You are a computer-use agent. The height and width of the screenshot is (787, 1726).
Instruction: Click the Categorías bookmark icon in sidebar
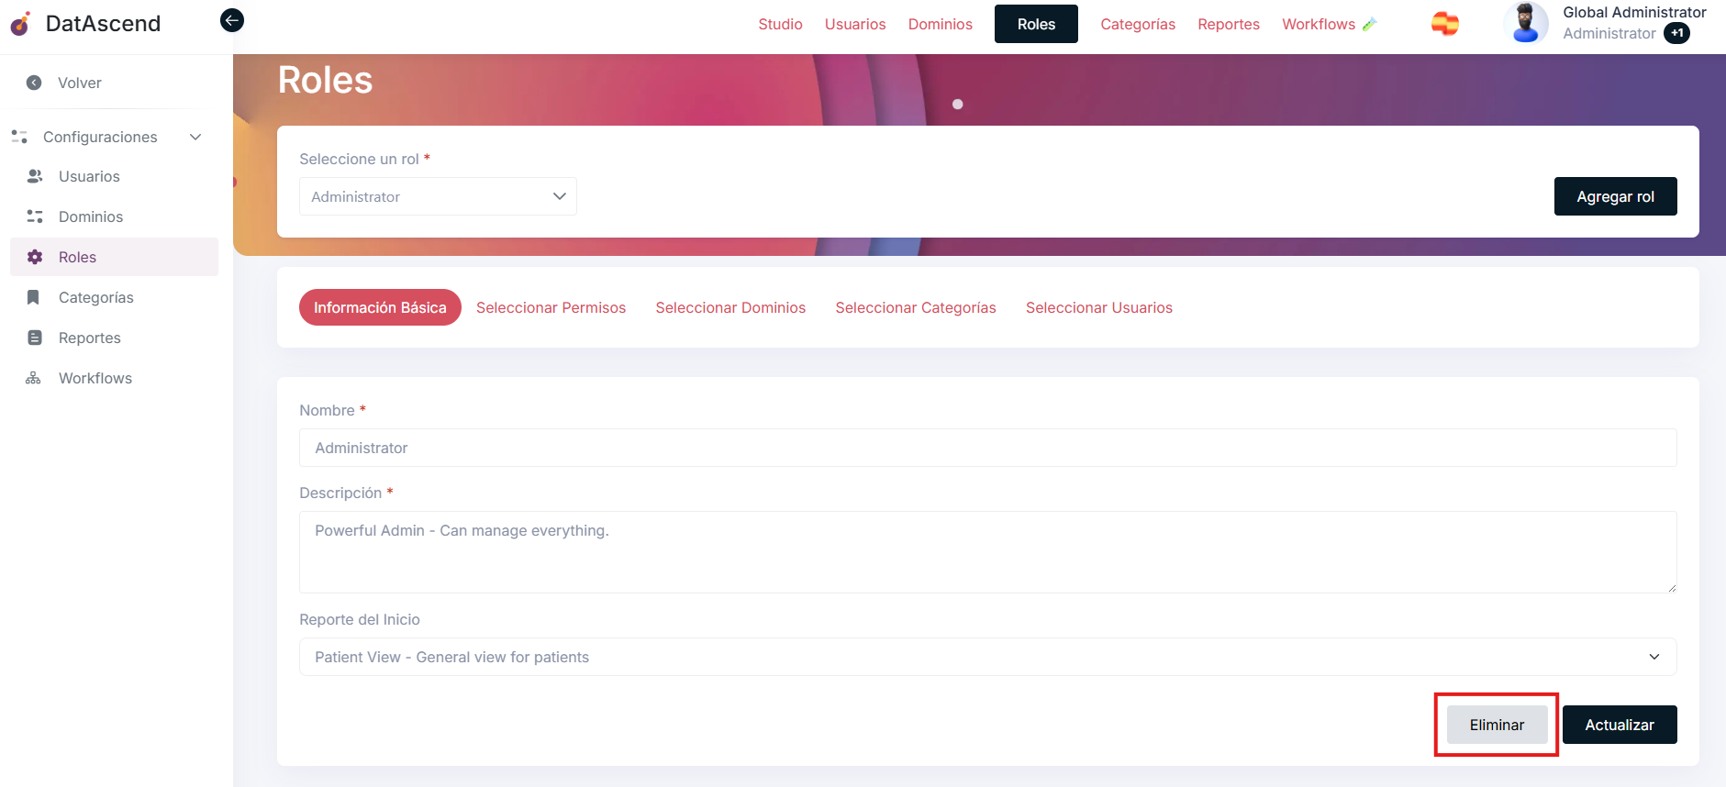34,297
